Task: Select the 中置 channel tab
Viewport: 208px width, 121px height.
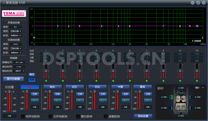Action: [120, 87]
